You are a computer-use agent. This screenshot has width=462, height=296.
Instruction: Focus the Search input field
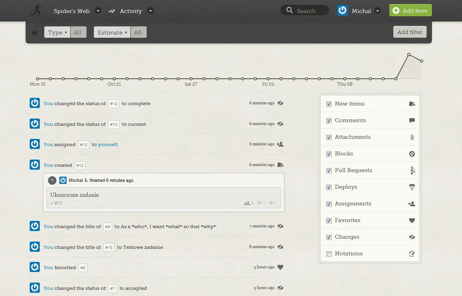click(304, 10)
